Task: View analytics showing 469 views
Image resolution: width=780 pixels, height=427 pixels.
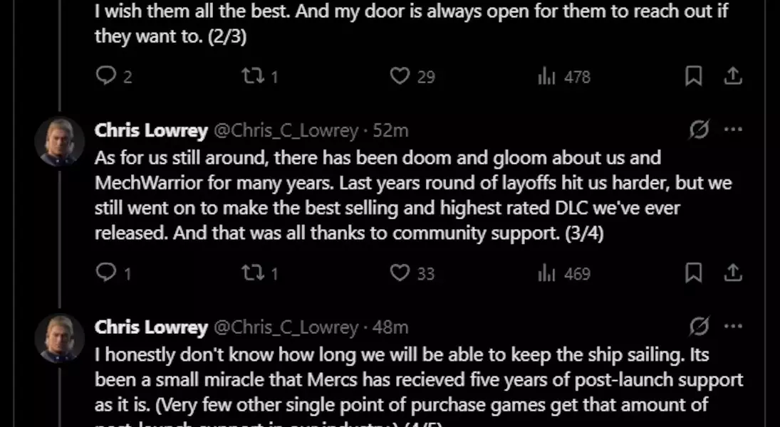Action: pyautogui.click(x=546, y=273)
